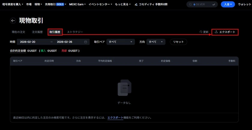Select the 取引履歴 tab
252x130 pixels.
[55, 32]
